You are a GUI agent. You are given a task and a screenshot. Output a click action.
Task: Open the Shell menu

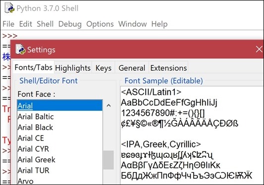tap(45, 24)
